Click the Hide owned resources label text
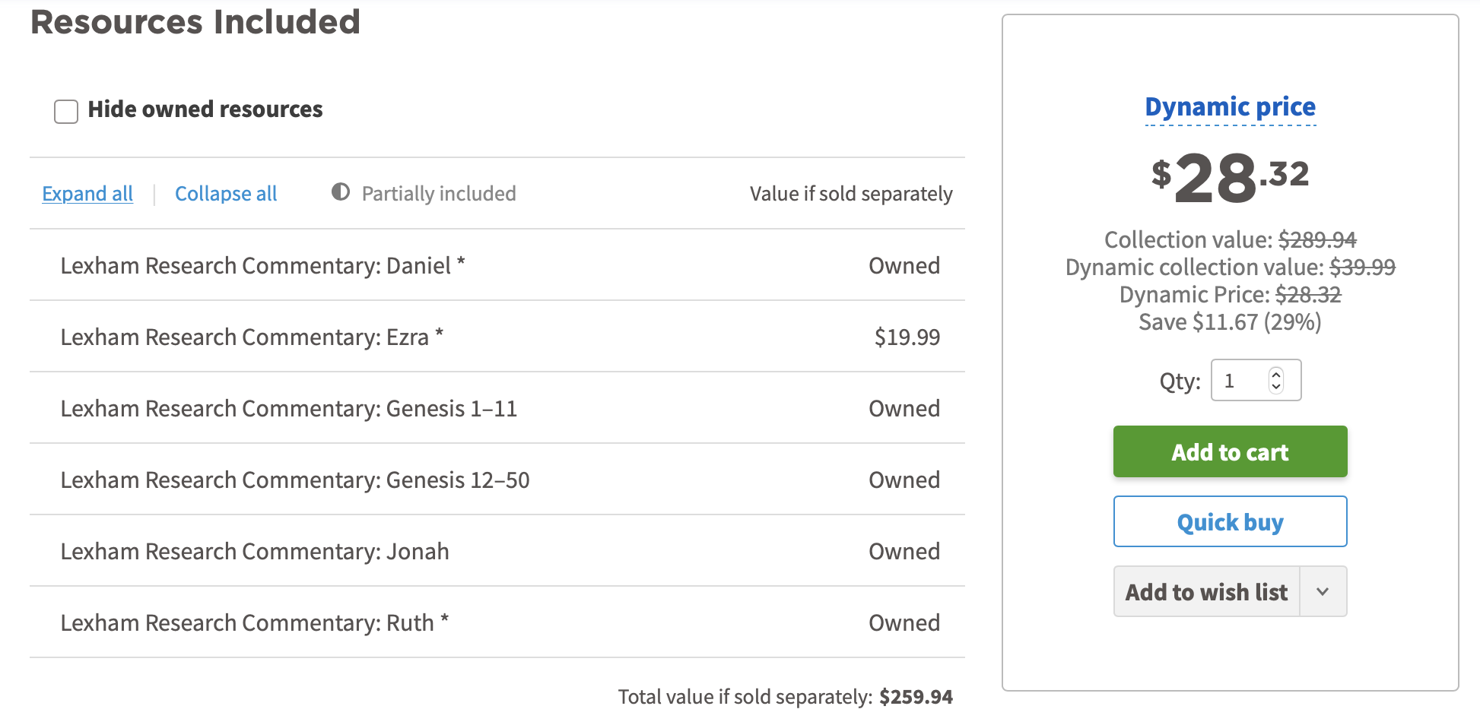This screenshot has height=725, width=1480. click(205, 109)
